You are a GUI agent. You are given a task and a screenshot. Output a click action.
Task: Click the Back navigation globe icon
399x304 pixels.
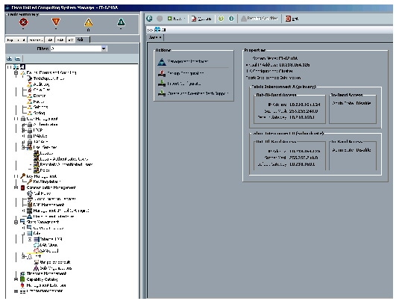149,19
